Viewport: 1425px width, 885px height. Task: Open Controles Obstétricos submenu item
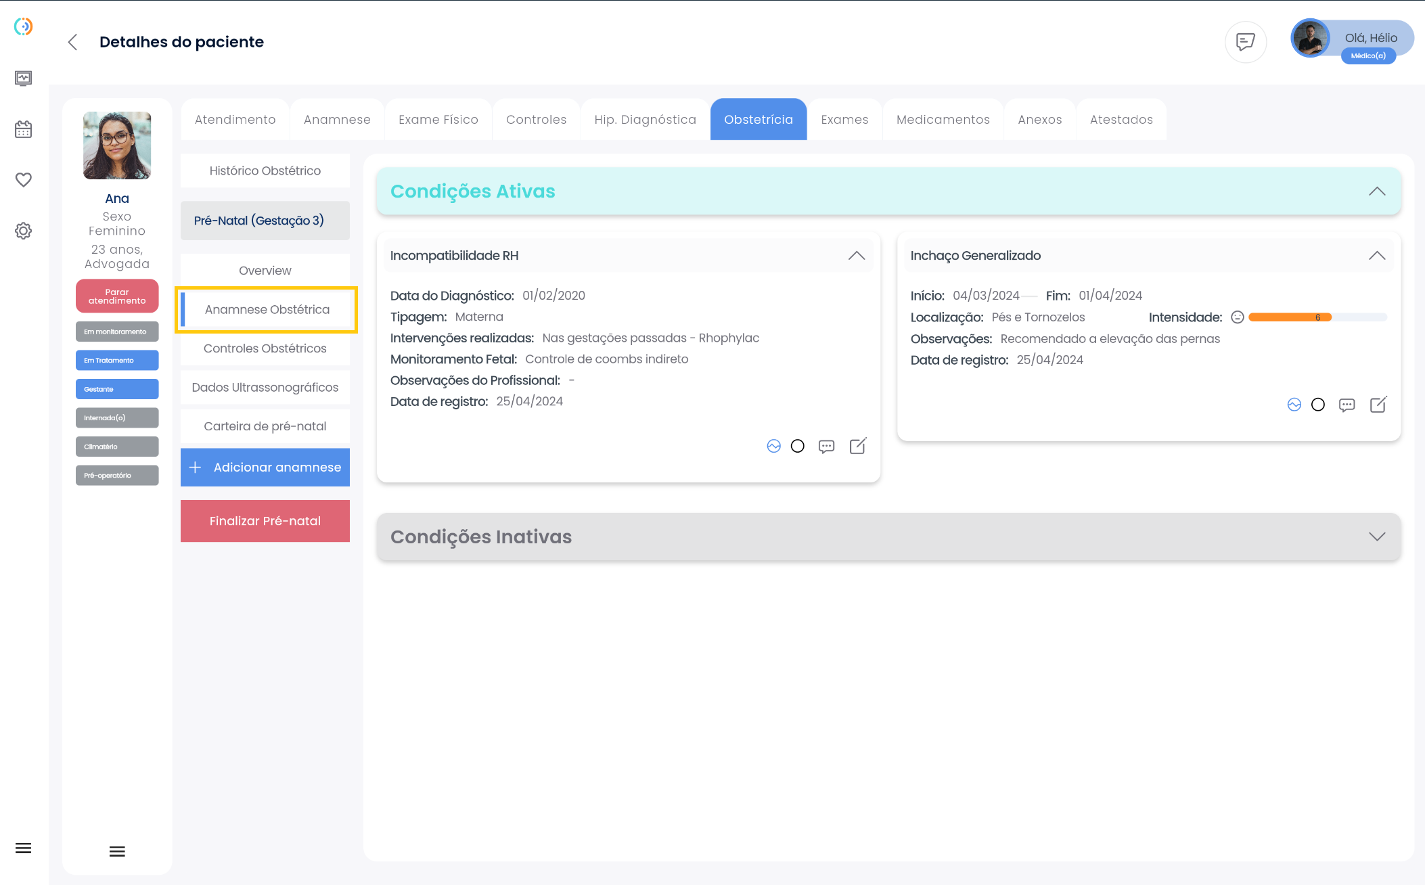[265, 348]
